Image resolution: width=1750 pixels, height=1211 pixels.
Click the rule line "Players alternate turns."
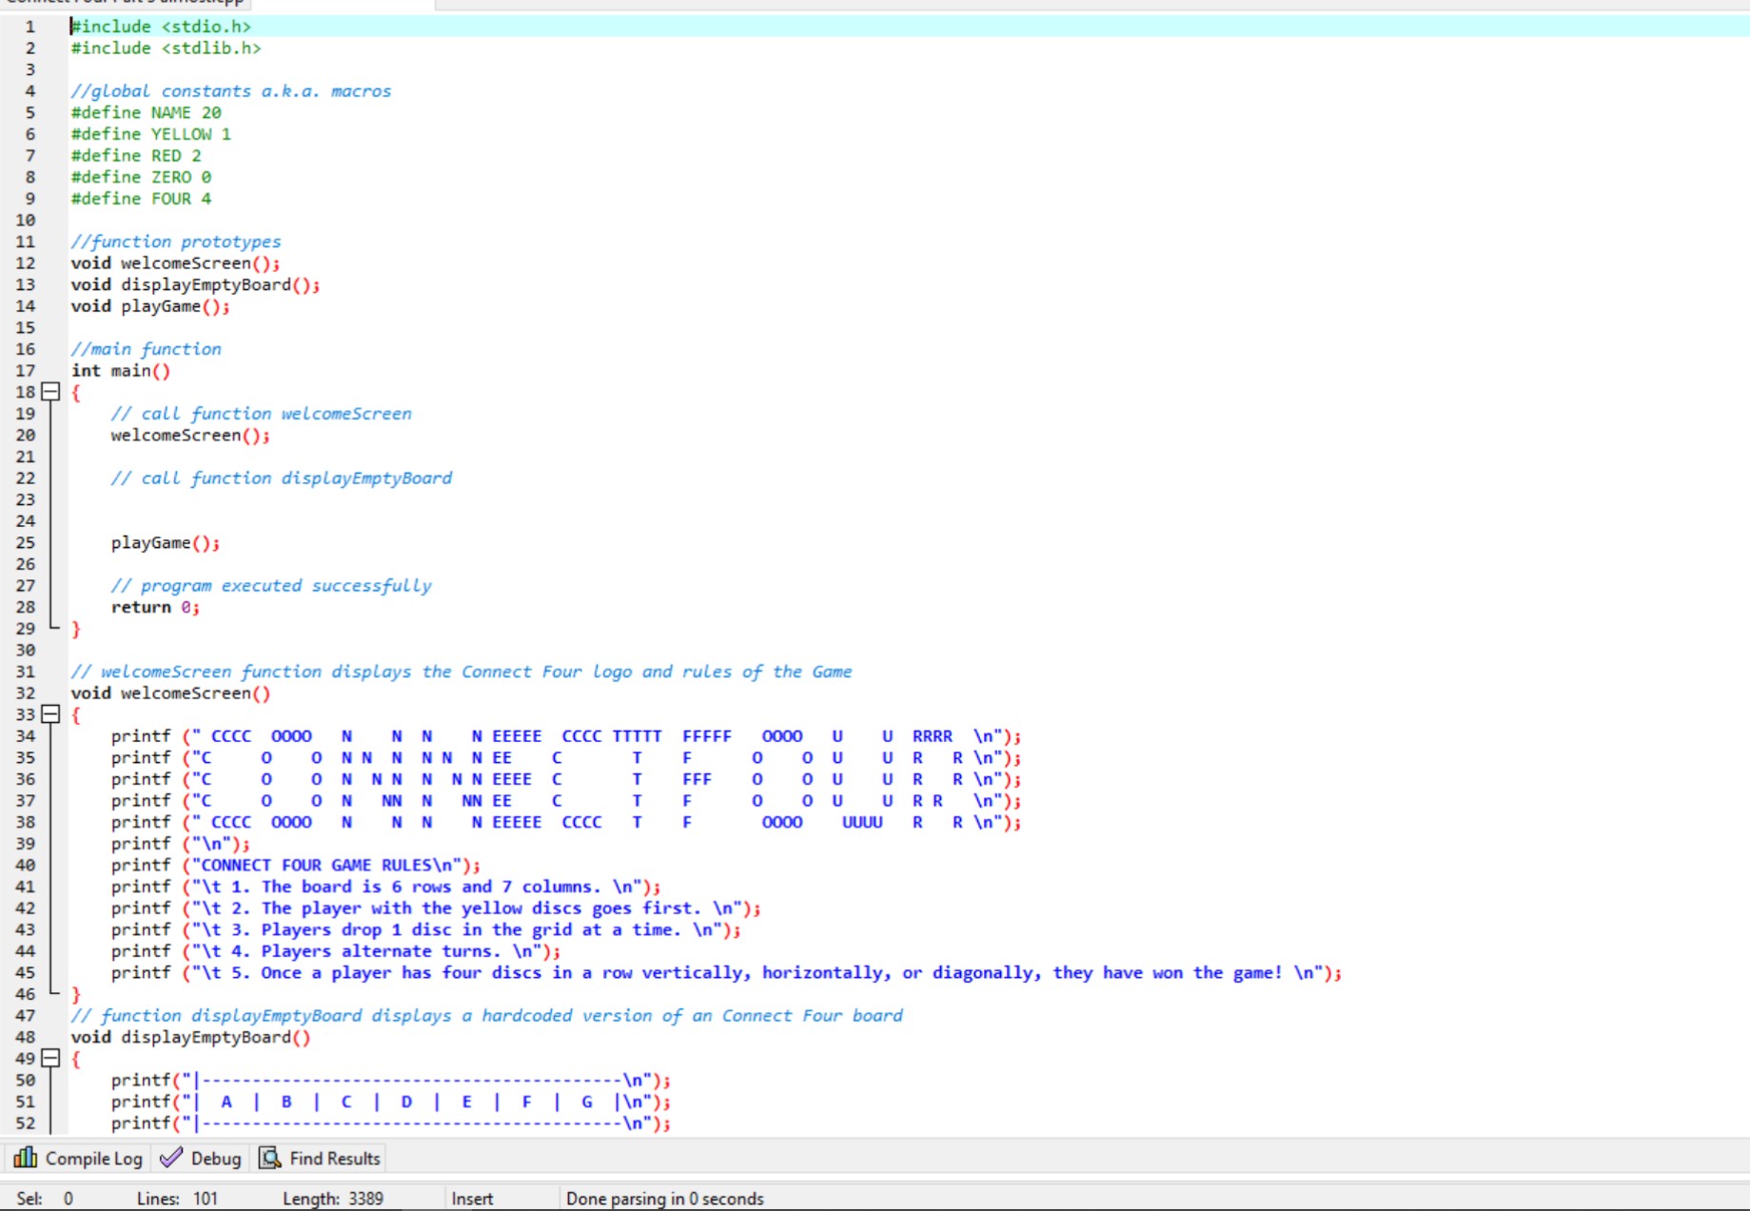pos(336,951)
